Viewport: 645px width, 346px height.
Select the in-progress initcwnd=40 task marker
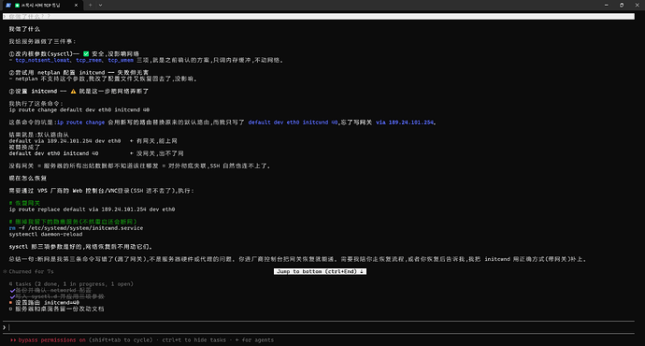point(10,303)
